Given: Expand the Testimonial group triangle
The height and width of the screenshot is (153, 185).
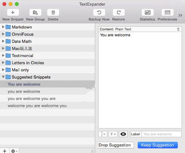Looking at the screenshot, I should [3, 55].
